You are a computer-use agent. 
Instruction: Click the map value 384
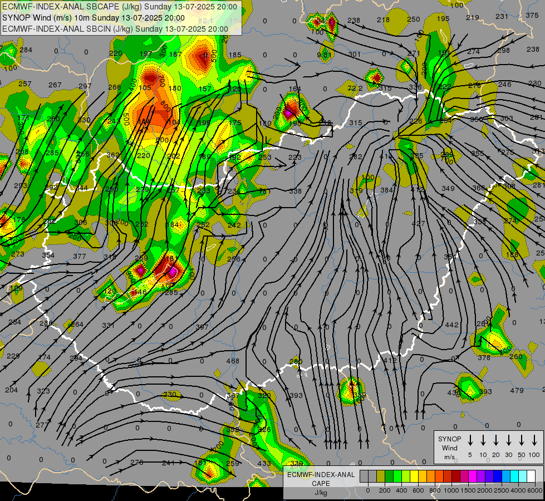pos(386,190)
